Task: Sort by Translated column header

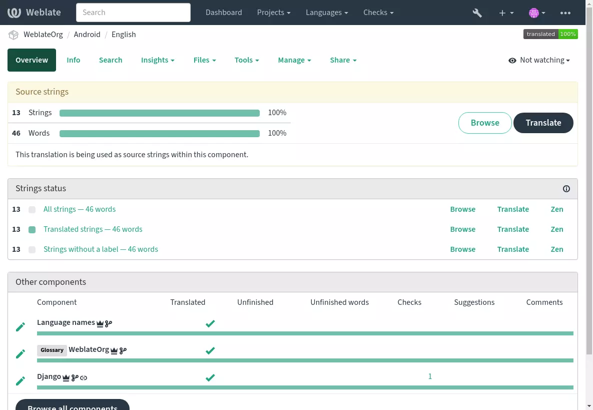Action: pyautogui.click(x=188, y=302)
